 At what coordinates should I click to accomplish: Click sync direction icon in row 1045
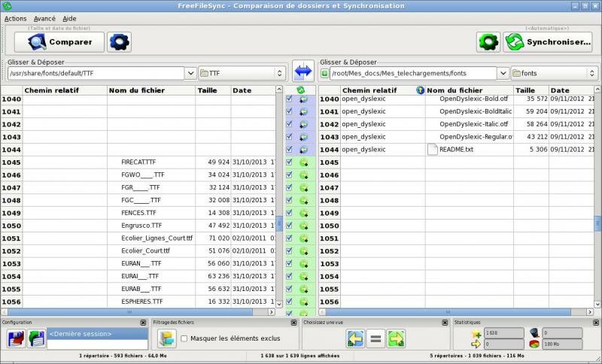(303, 162)
